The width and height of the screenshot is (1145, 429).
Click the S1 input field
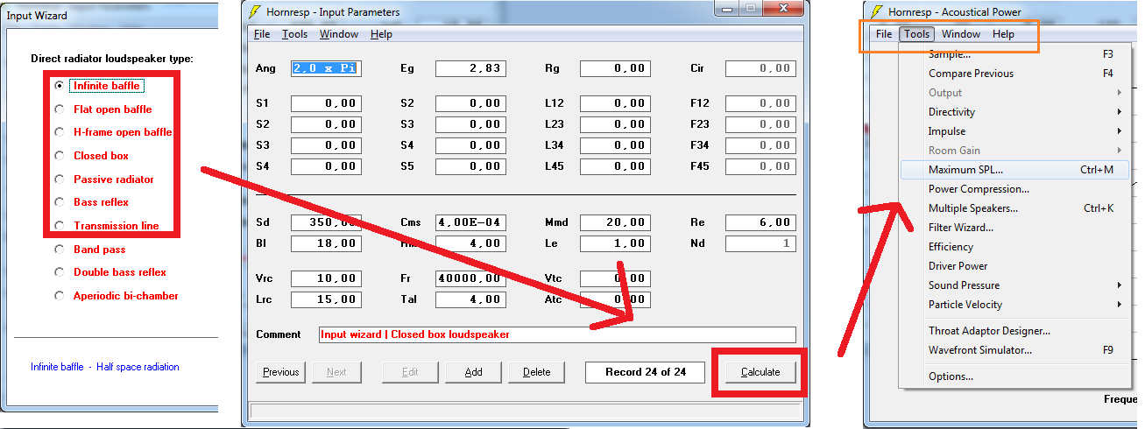pyautogui.click(x=326, y=103)
